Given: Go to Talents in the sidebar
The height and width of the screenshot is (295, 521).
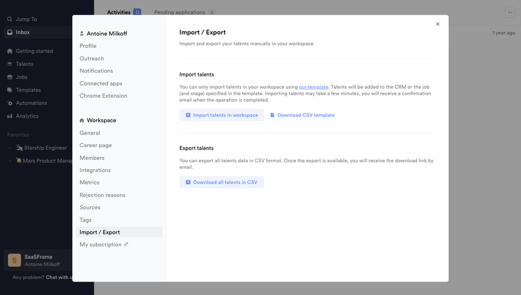Looking at the screenshot, I should click(25, 64).
